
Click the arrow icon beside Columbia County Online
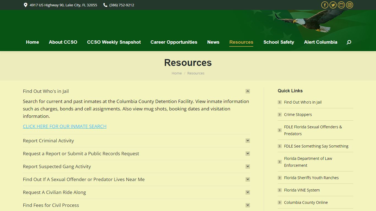pyautogui.click(x=280, y=202)
